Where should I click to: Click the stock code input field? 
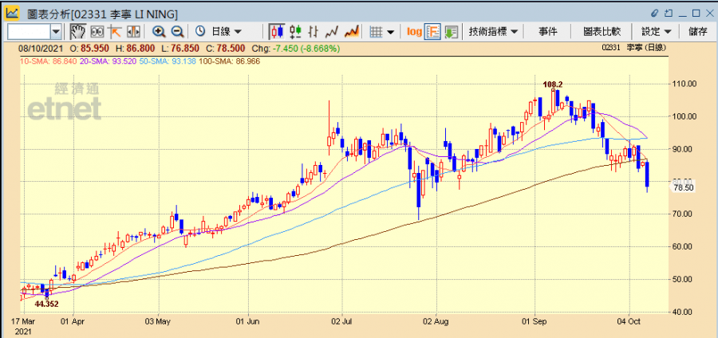click(x=28, y=31)
